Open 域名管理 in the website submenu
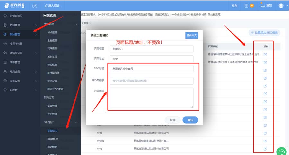 pos(52,56)
